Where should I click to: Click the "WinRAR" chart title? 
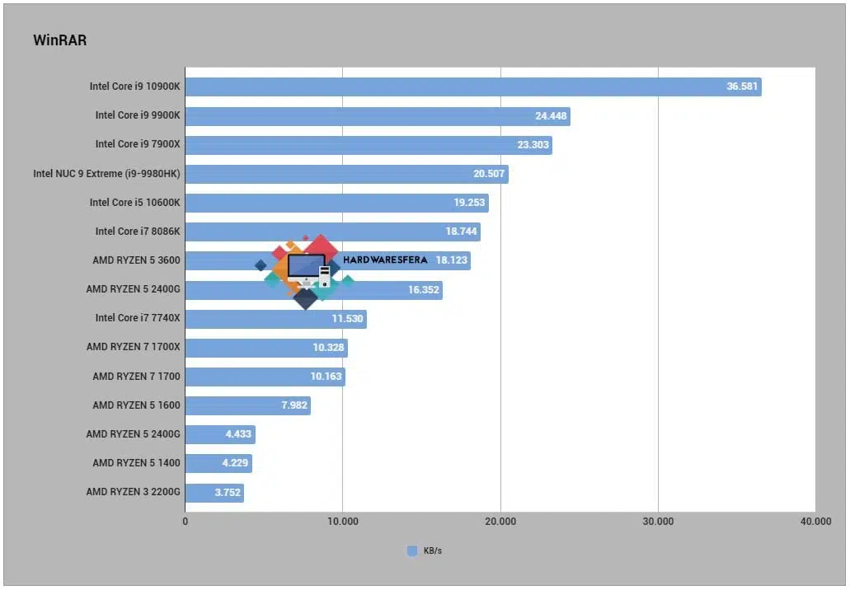click(x=59, y=40)
